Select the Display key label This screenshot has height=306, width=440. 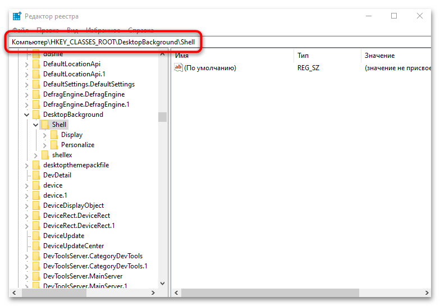(x=72, y=135)
